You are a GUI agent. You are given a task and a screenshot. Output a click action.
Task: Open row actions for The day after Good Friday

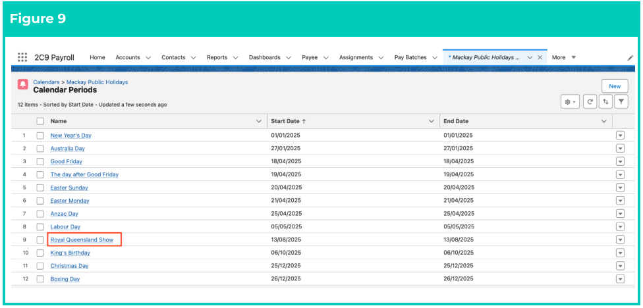pyautogui.click(x=620, y=174)
